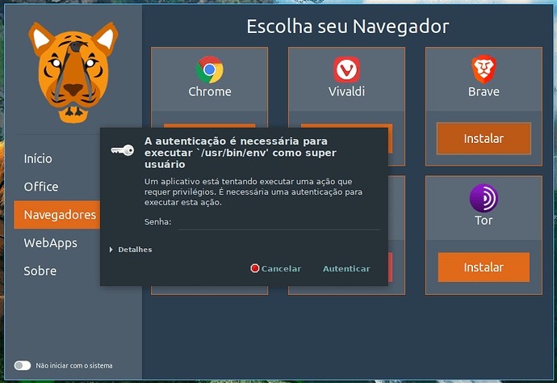Click the Um aplicativo está tentando description

pos(253,192)
